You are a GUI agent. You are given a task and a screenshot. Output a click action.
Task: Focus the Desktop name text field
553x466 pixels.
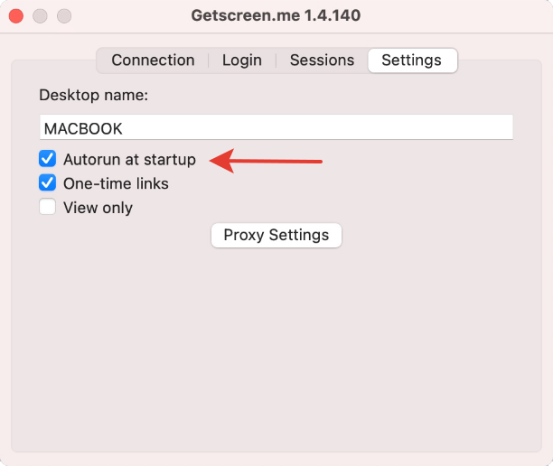coord(361,128)
